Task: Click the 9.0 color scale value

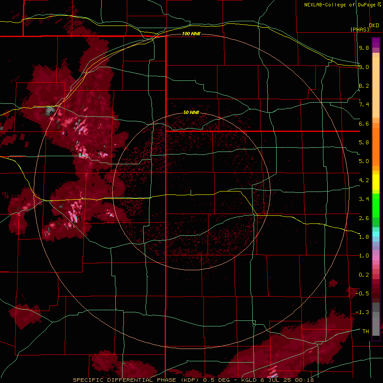Action: click(364, 67)
